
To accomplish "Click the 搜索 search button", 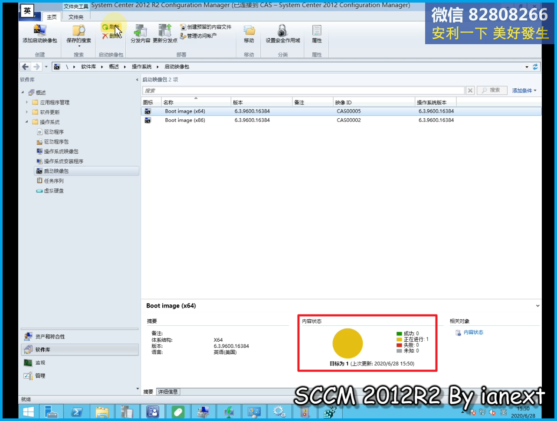I will point(492,91).
